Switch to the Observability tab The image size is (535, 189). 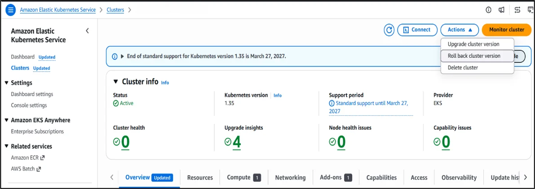click(459, 178)
